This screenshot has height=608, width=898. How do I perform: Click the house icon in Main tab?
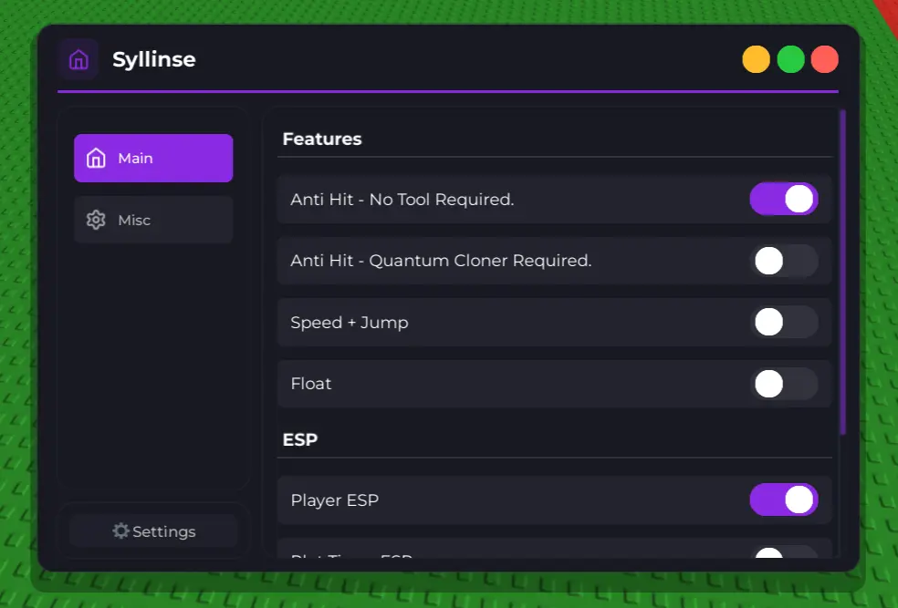[x=96, y=159]
